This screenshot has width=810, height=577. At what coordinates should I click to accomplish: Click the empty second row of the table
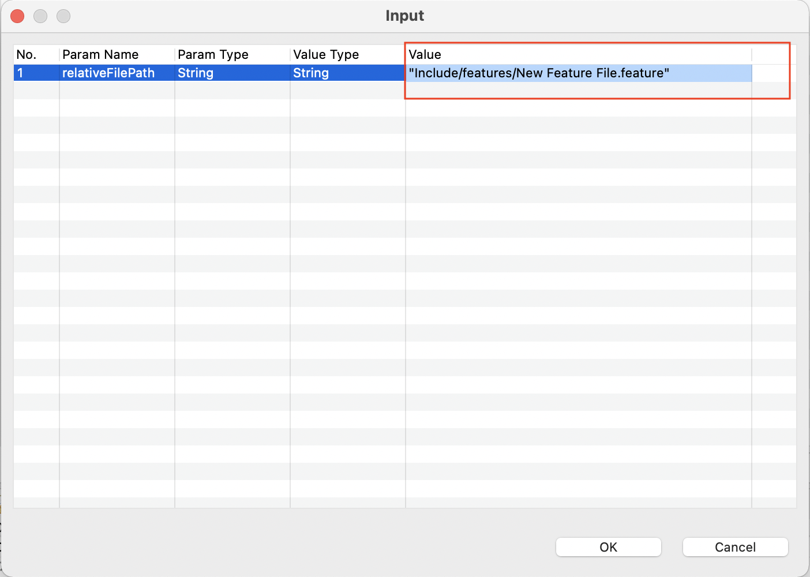pyautogui.click(x=231, y=90)
